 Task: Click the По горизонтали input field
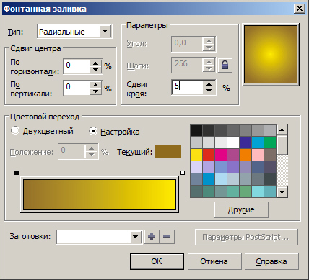[x=77, y=66]
